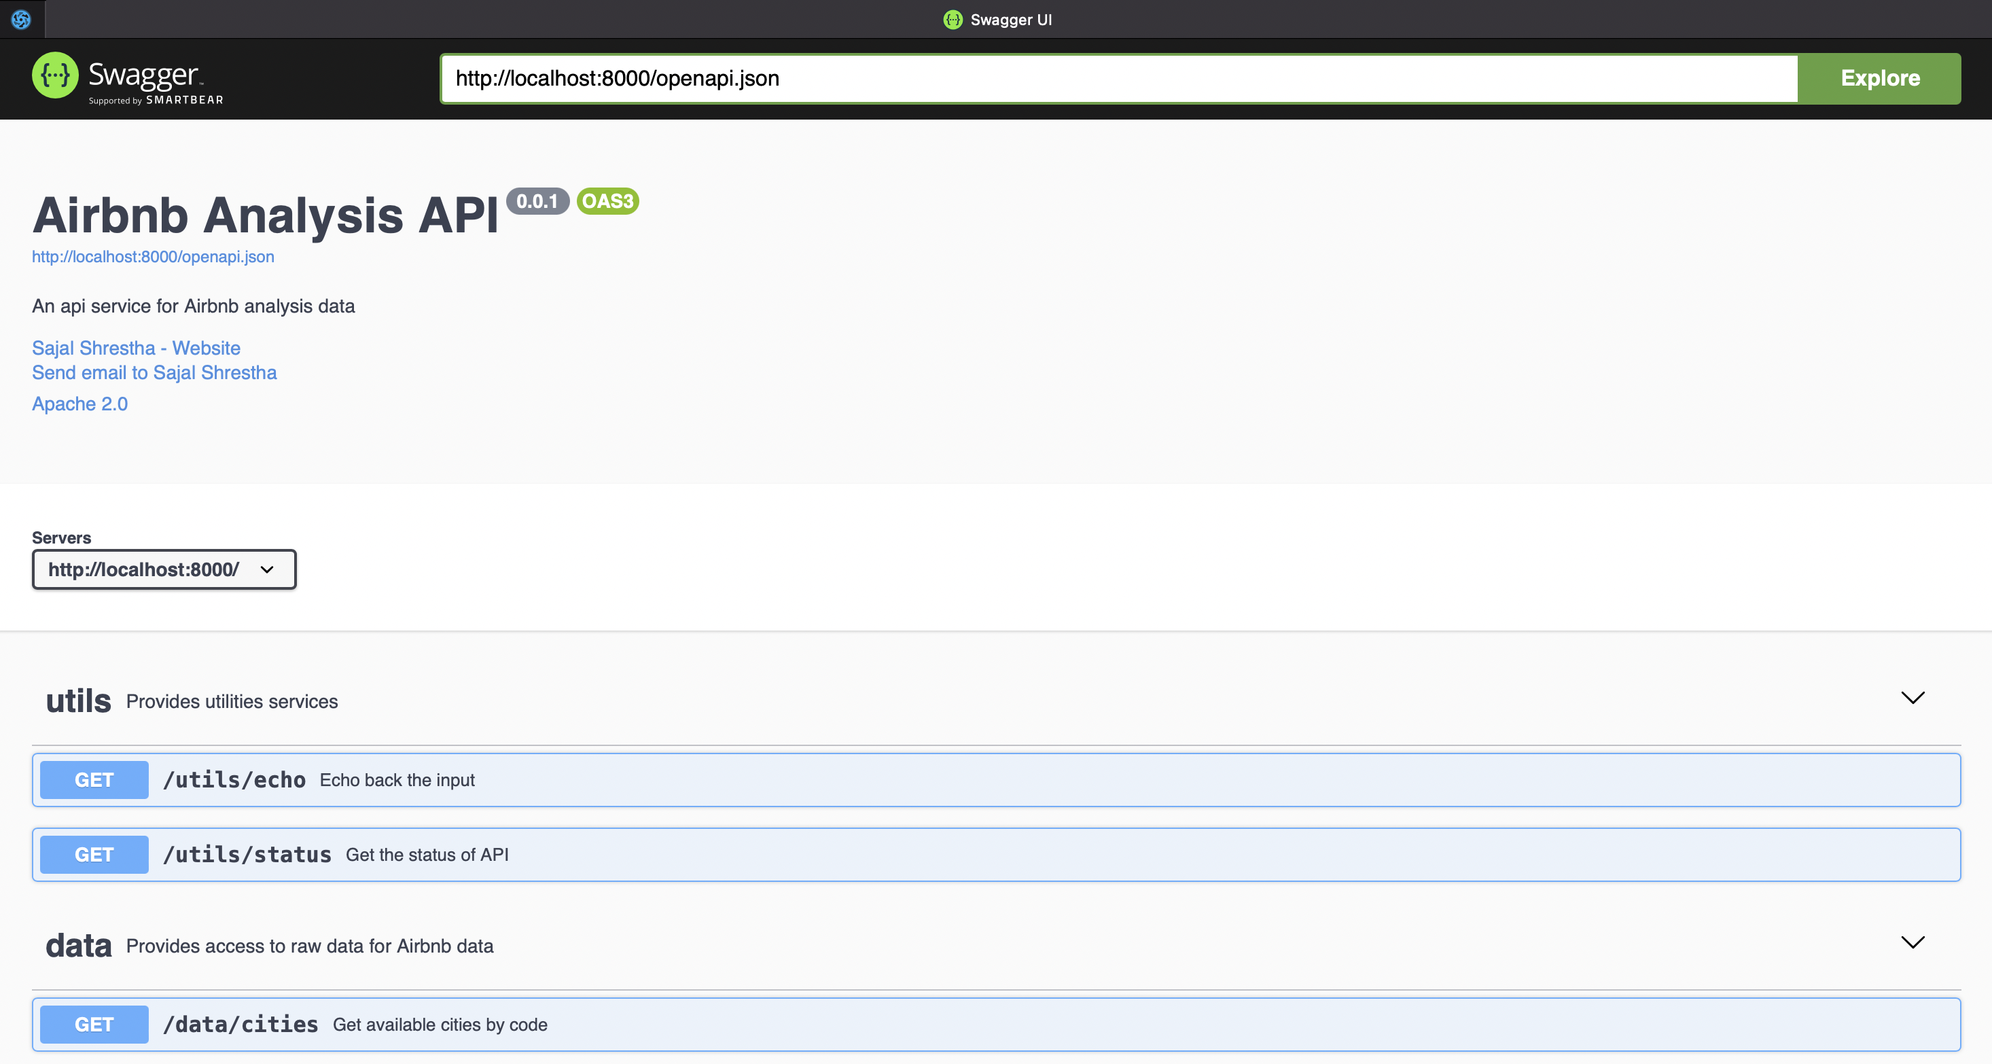Click the Swagger UI tab title
This screenshot has height=1064, width=1992.
pos(1011,20)
